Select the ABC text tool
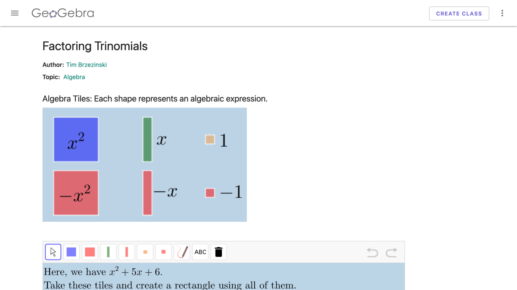The height and width of the screenshot is (290, 517). 200,252
